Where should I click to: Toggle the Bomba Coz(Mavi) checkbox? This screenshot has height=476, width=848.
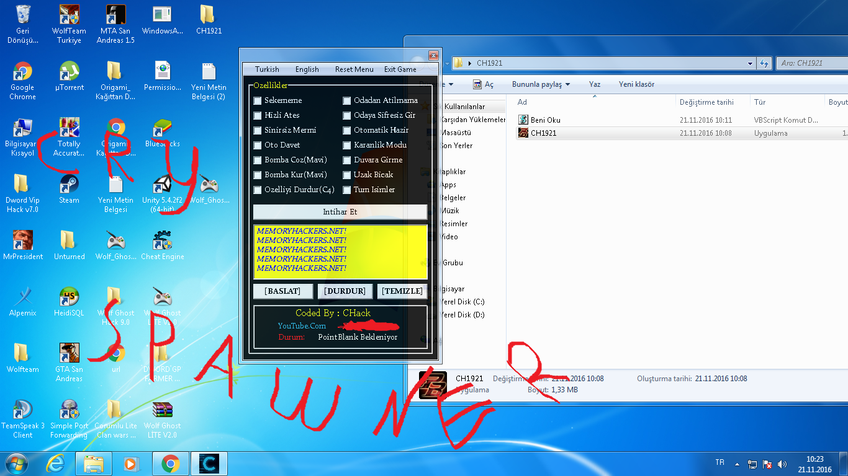258,160
